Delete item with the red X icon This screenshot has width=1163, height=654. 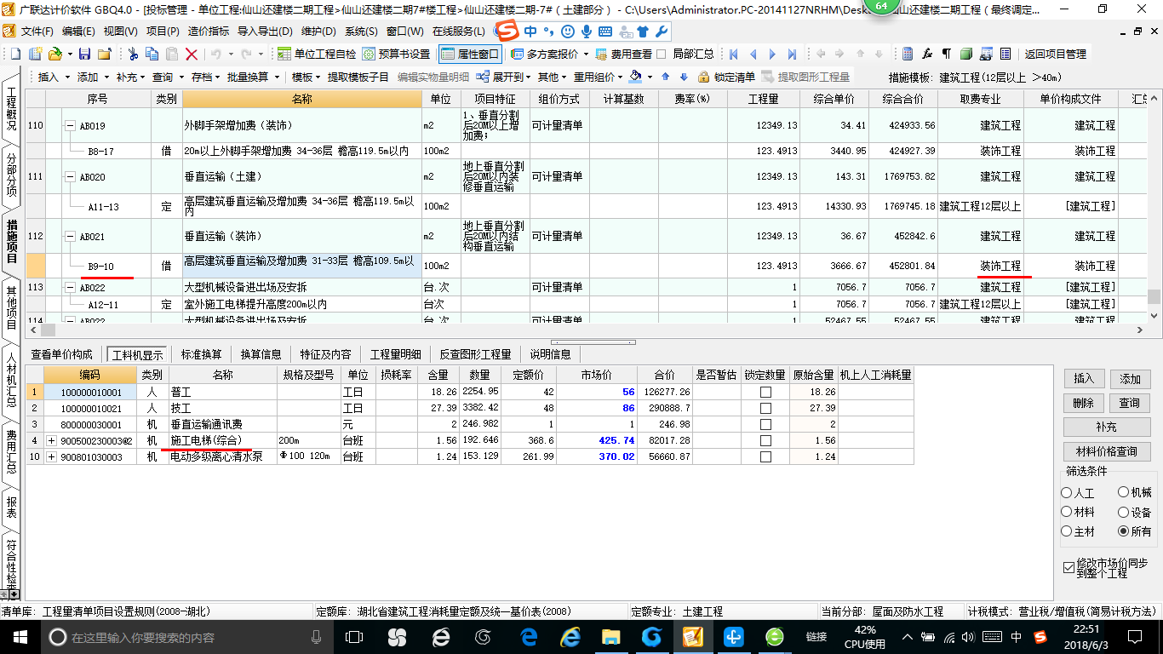[x=191, y=54]
